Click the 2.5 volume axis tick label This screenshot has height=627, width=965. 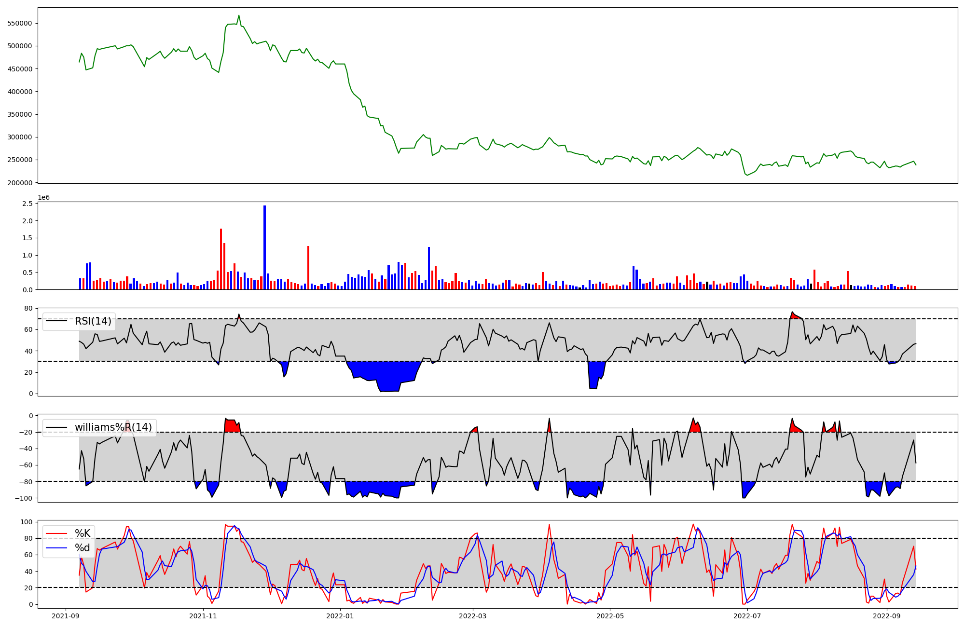click(x=28, y=204)
